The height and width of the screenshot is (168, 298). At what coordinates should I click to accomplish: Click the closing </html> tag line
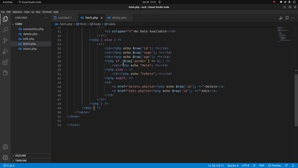tap(74, 125)
